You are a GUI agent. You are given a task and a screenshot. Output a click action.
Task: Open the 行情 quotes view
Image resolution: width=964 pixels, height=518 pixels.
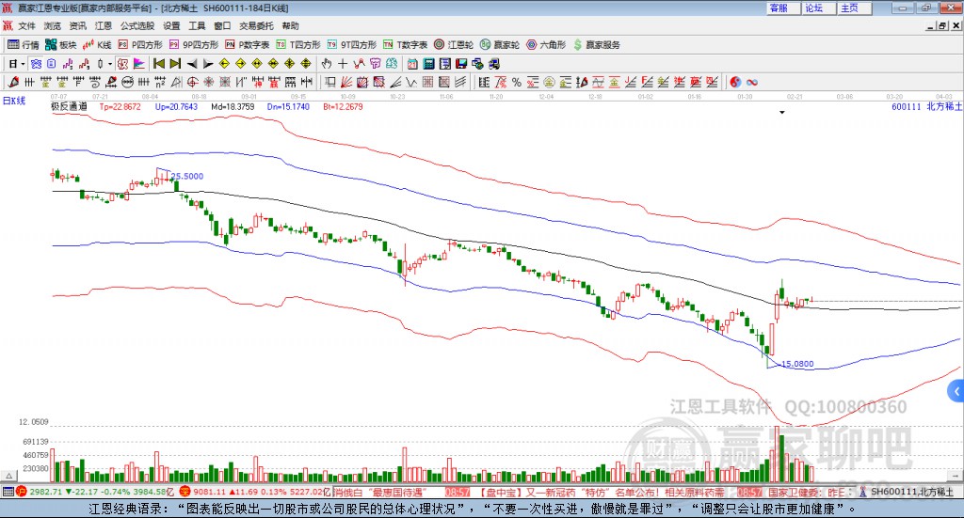pyautogui.click(x=23, y=45)
